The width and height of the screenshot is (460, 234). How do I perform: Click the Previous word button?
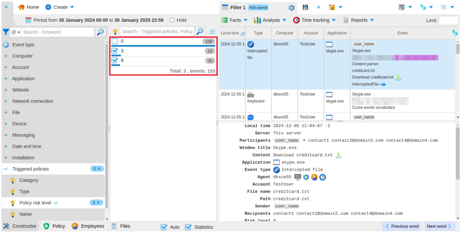[x=401, y=226]
